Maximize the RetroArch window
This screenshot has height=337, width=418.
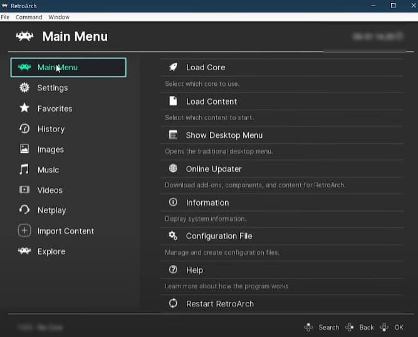click(x=393, y=6)
